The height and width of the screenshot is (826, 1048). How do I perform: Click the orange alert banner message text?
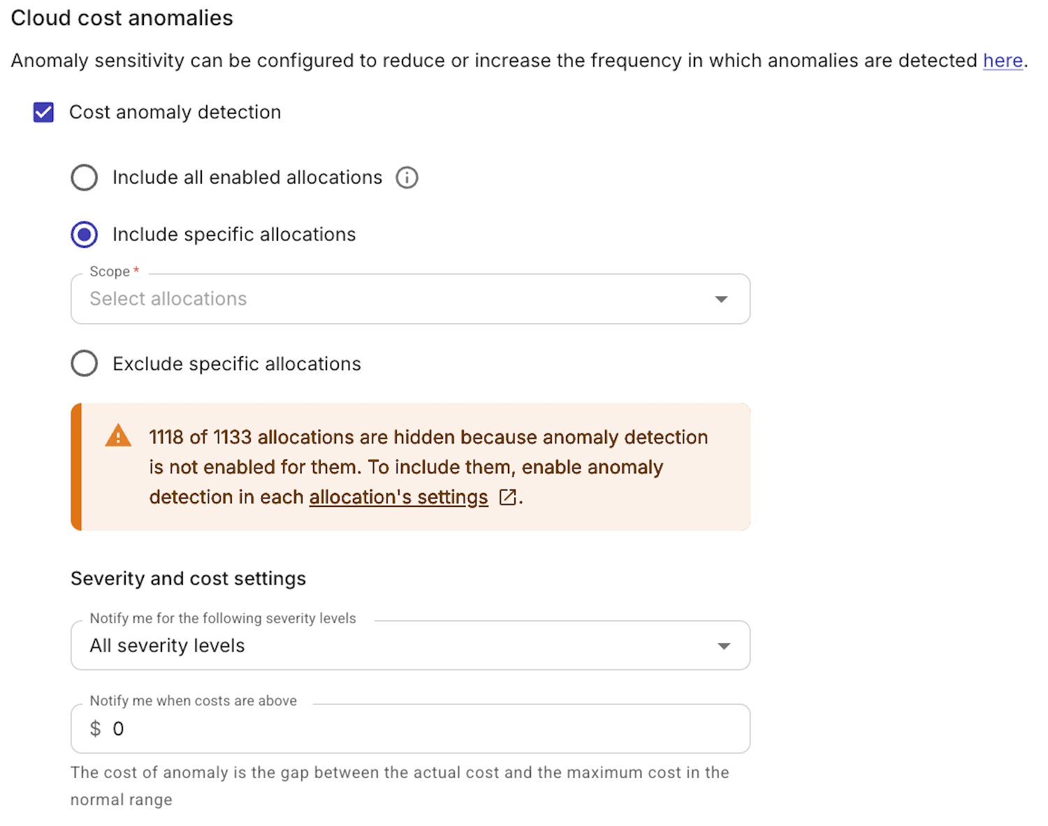click(426, 466)
